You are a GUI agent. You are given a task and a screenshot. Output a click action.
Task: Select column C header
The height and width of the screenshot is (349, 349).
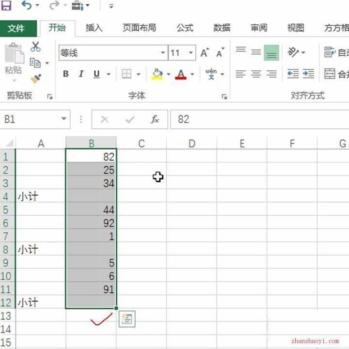[x=142, y=143]
